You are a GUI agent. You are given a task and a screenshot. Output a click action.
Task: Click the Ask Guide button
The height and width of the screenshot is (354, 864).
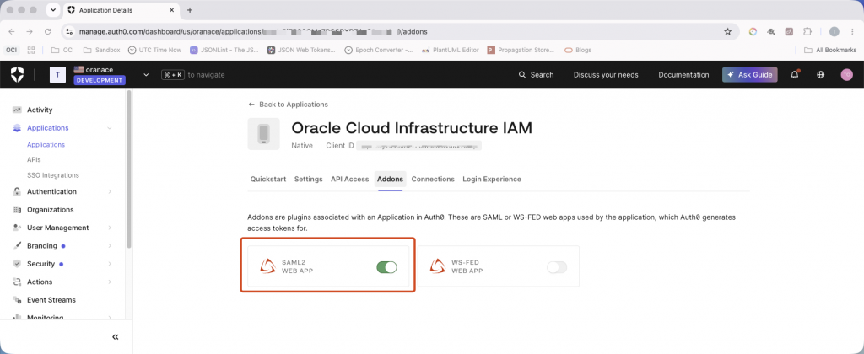click(x=750, y=75)
